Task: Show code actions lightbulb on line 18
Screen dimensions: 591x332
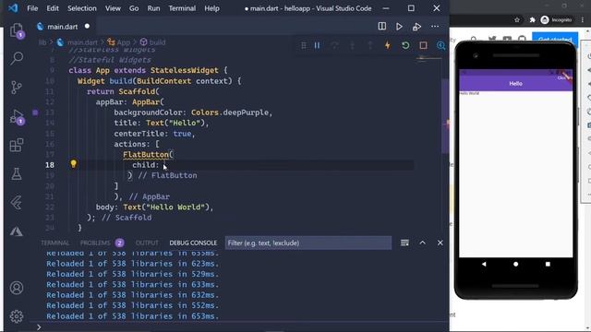Action: [x=74, y=164]
